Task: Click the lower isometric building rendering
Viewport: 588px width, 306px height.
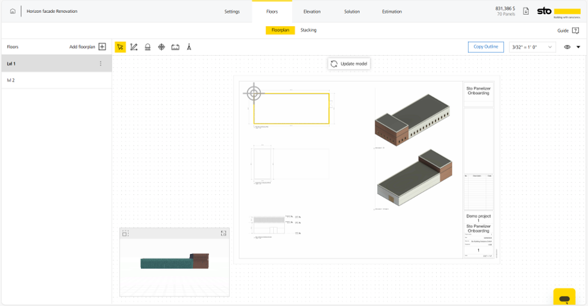Action: click(414, 178)
